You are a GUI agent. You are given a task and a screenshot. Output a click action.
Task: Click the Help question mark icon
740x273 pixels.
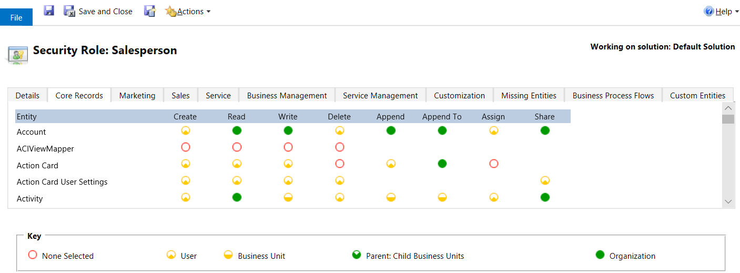[709, 11]
